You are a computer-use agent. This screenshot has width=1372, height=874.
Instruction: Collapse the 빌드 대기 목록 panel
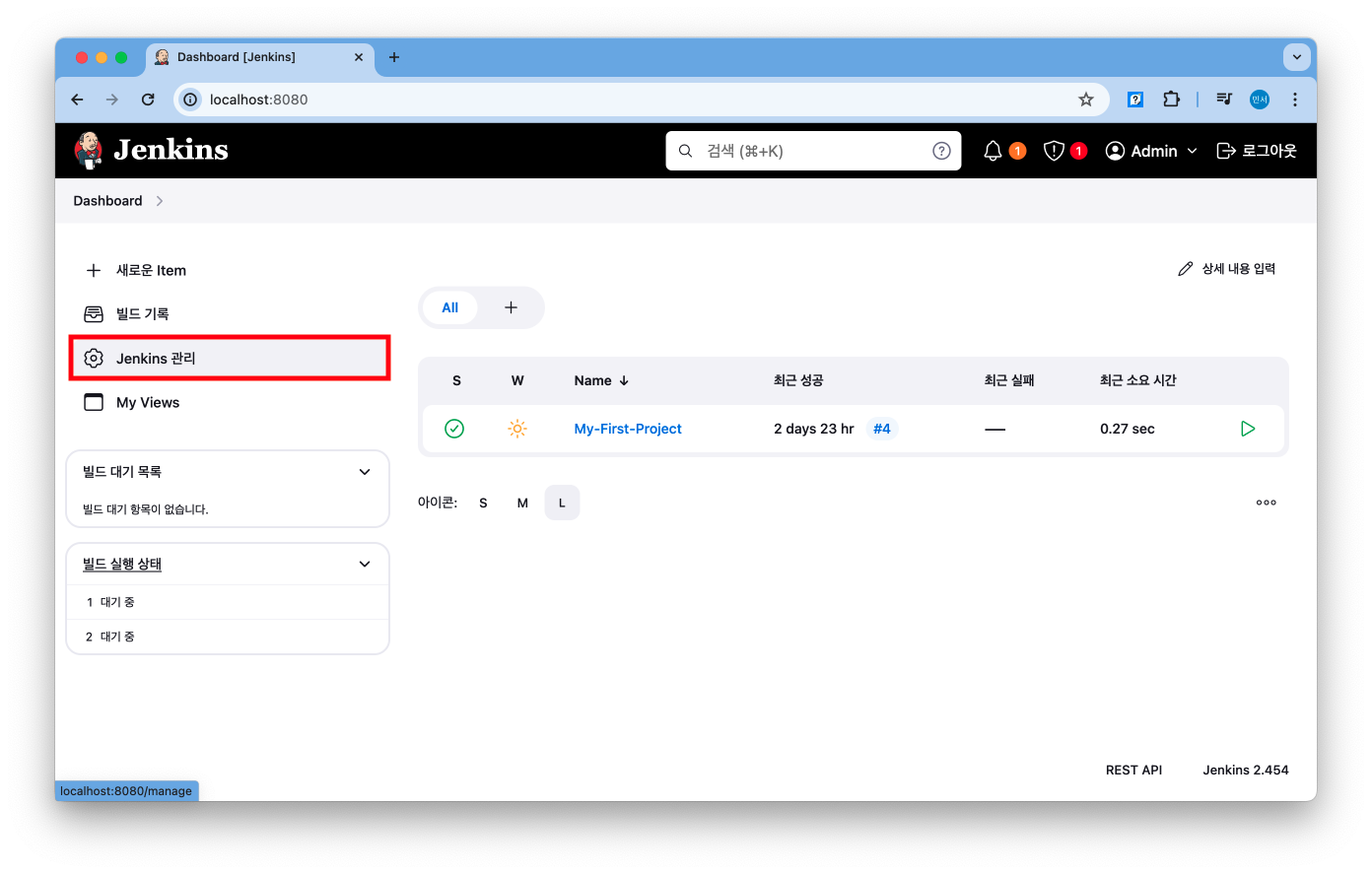[365, 472]
